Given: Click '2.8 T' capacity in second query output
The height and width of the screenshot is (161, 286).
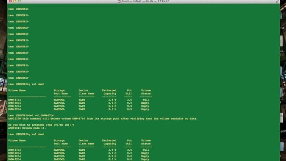Looking at the screenshot, I should 112,150.
